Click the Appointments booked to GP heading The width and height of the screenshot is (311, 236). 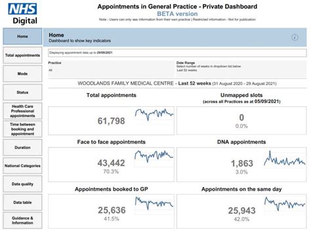click(112, 189)
